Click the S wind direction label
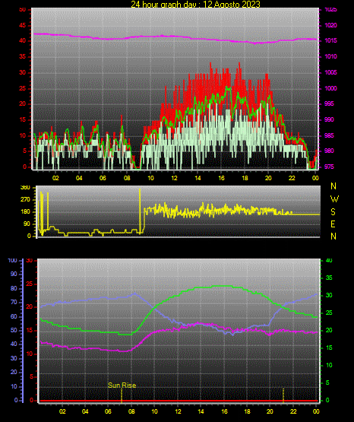 [333, 212]
